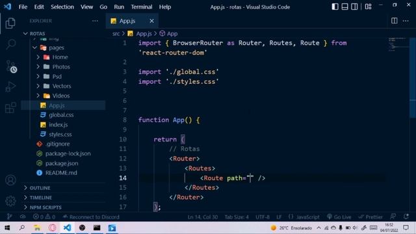Click the App symbol in breadcrumb
416x234 pixels.
coord(169,34)
